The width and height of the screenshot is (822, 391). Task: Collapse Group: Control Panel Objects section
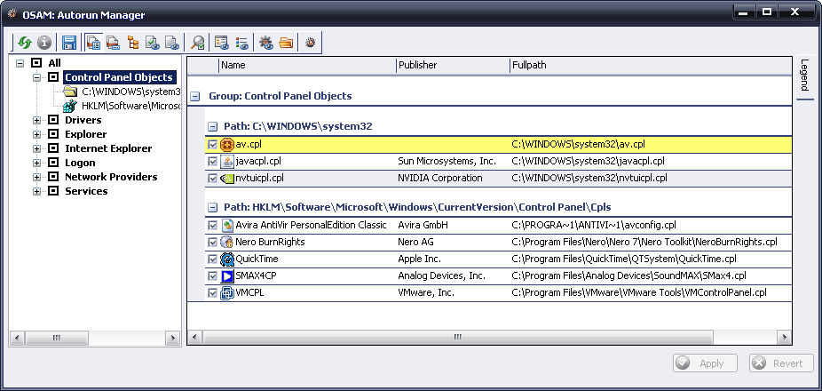point(195,97)
